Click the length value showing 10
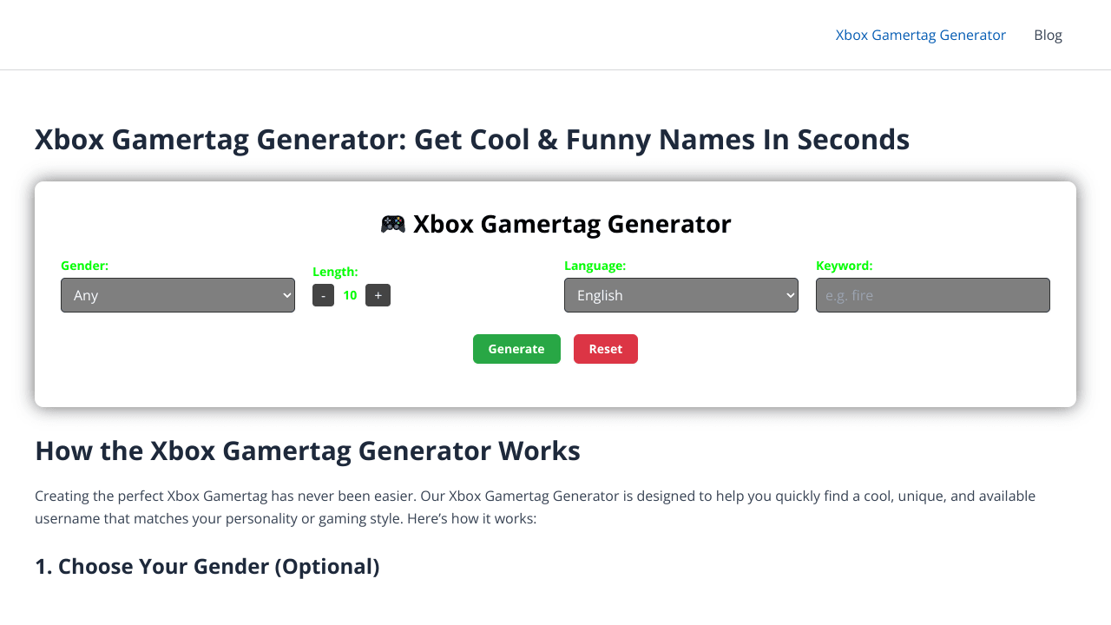Image resolution: width=1111 pixels, height=625 pixels. (350, 295)
